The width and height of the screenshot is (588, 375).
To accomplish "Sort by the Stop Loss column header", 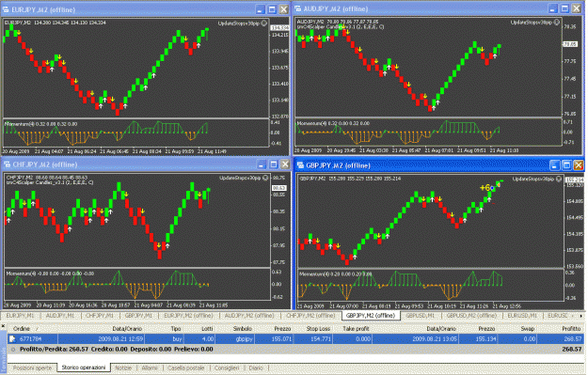I will click(318, 329).
